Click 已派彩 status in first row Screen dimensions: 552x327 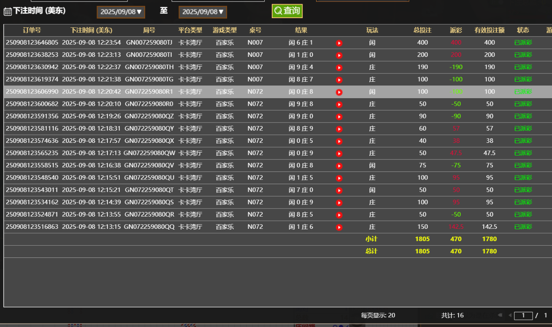click(523, 43)
